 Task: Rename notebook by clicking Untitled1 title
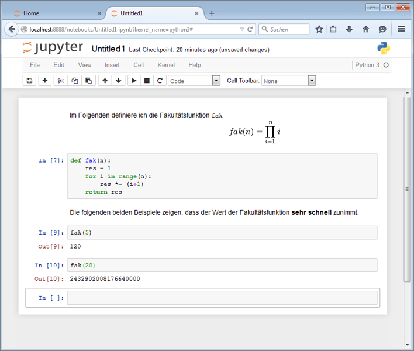pos(109,49)
